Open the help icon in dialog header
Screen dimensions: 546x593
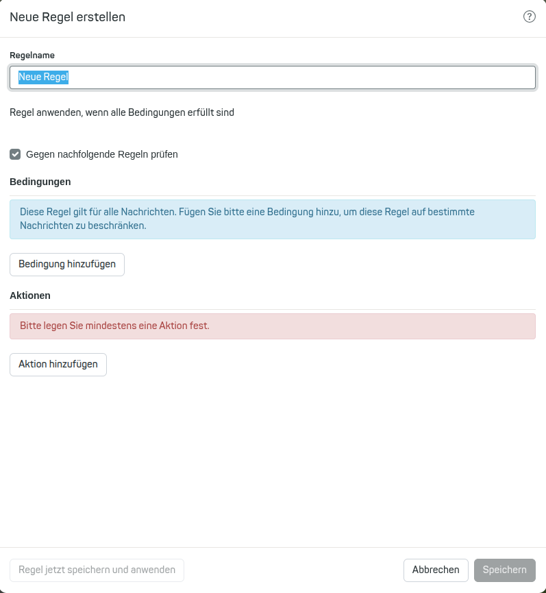[x=529, y=17]
